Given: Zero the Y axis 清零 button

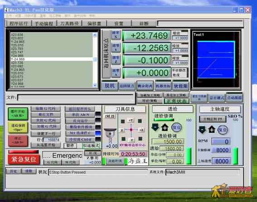Looking at the screenshot, I should [x=116, y=48].
